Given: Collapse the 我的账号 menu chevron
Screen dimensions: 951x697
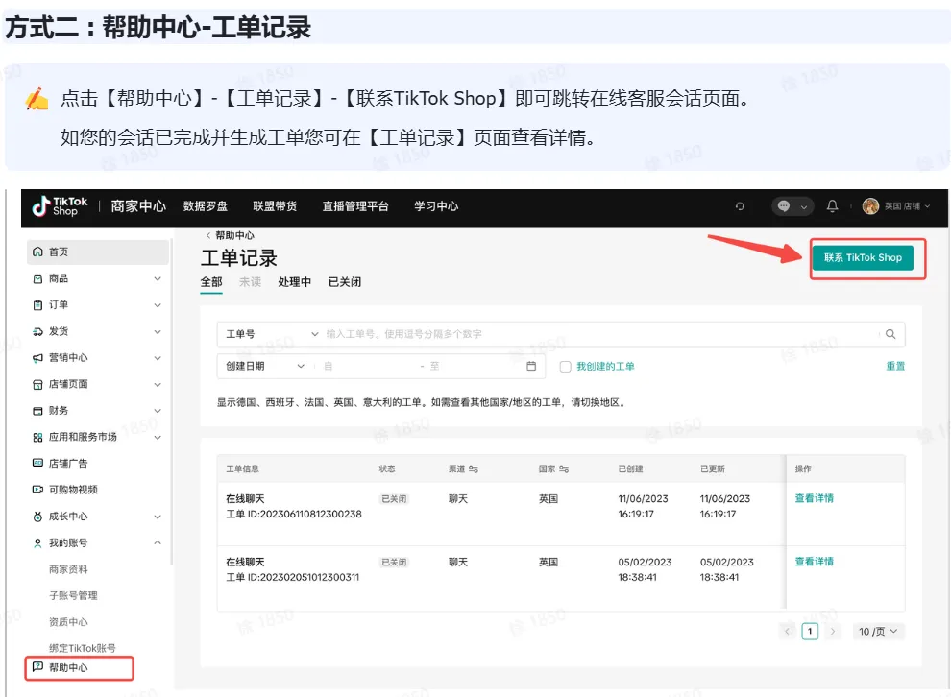Looking at the screenshot, I should [158, 542].
